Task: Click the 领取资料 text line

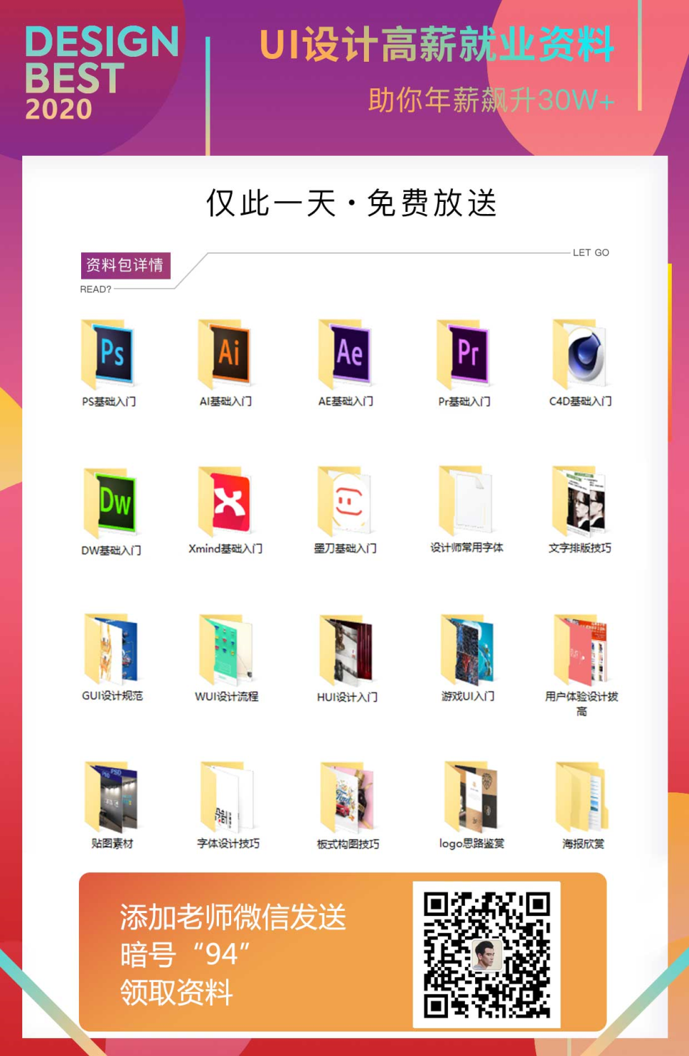Action: (177, 992)
